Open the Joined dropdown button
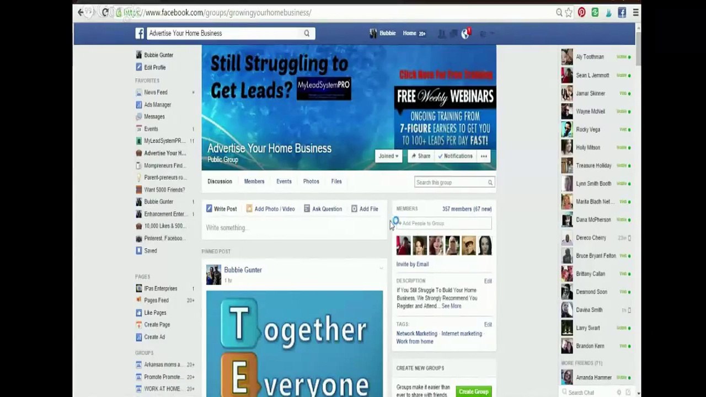 (x=388, y=156)
